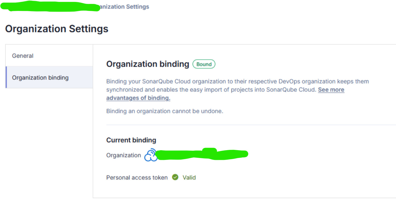Click the divider line above Current binding

251,125
